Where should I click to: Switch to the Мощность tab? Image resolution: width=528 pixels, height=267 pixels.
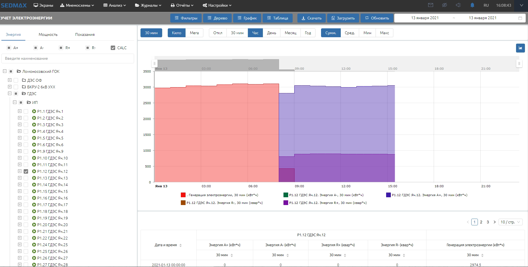[48, 34]
